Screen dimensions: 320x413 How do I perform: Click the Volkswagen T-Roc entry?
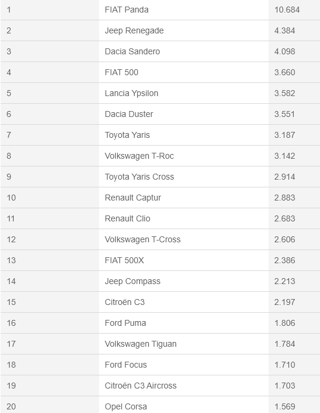click(139, 156)
